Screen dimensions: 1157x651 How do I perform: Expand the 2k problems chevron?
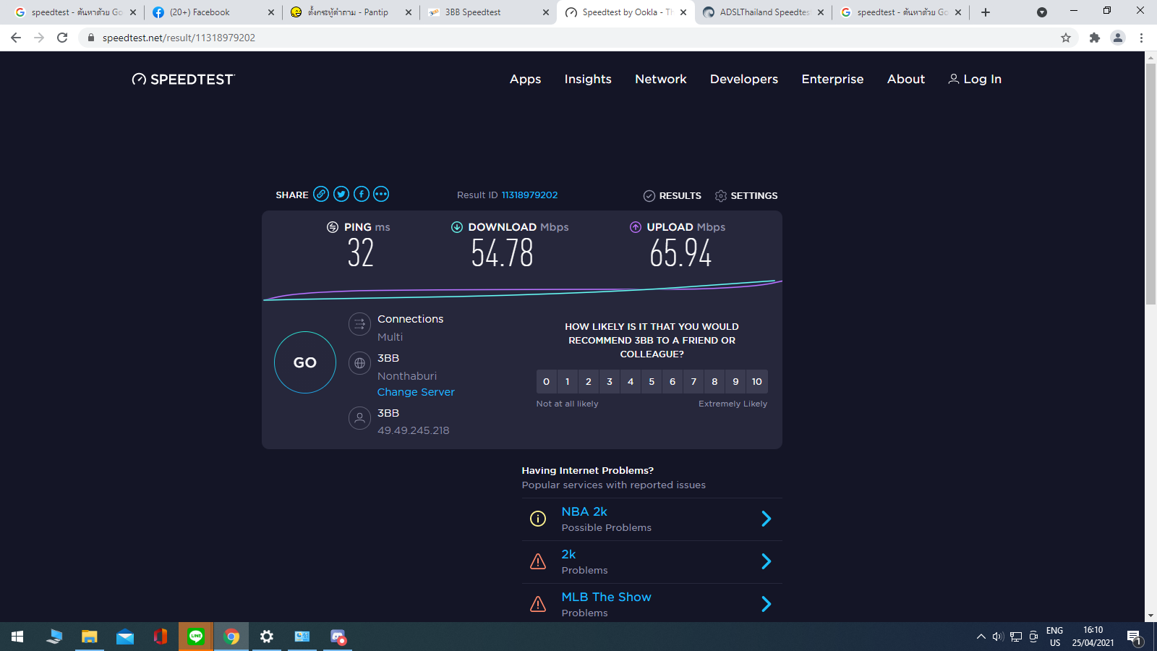tap(767, 561)
